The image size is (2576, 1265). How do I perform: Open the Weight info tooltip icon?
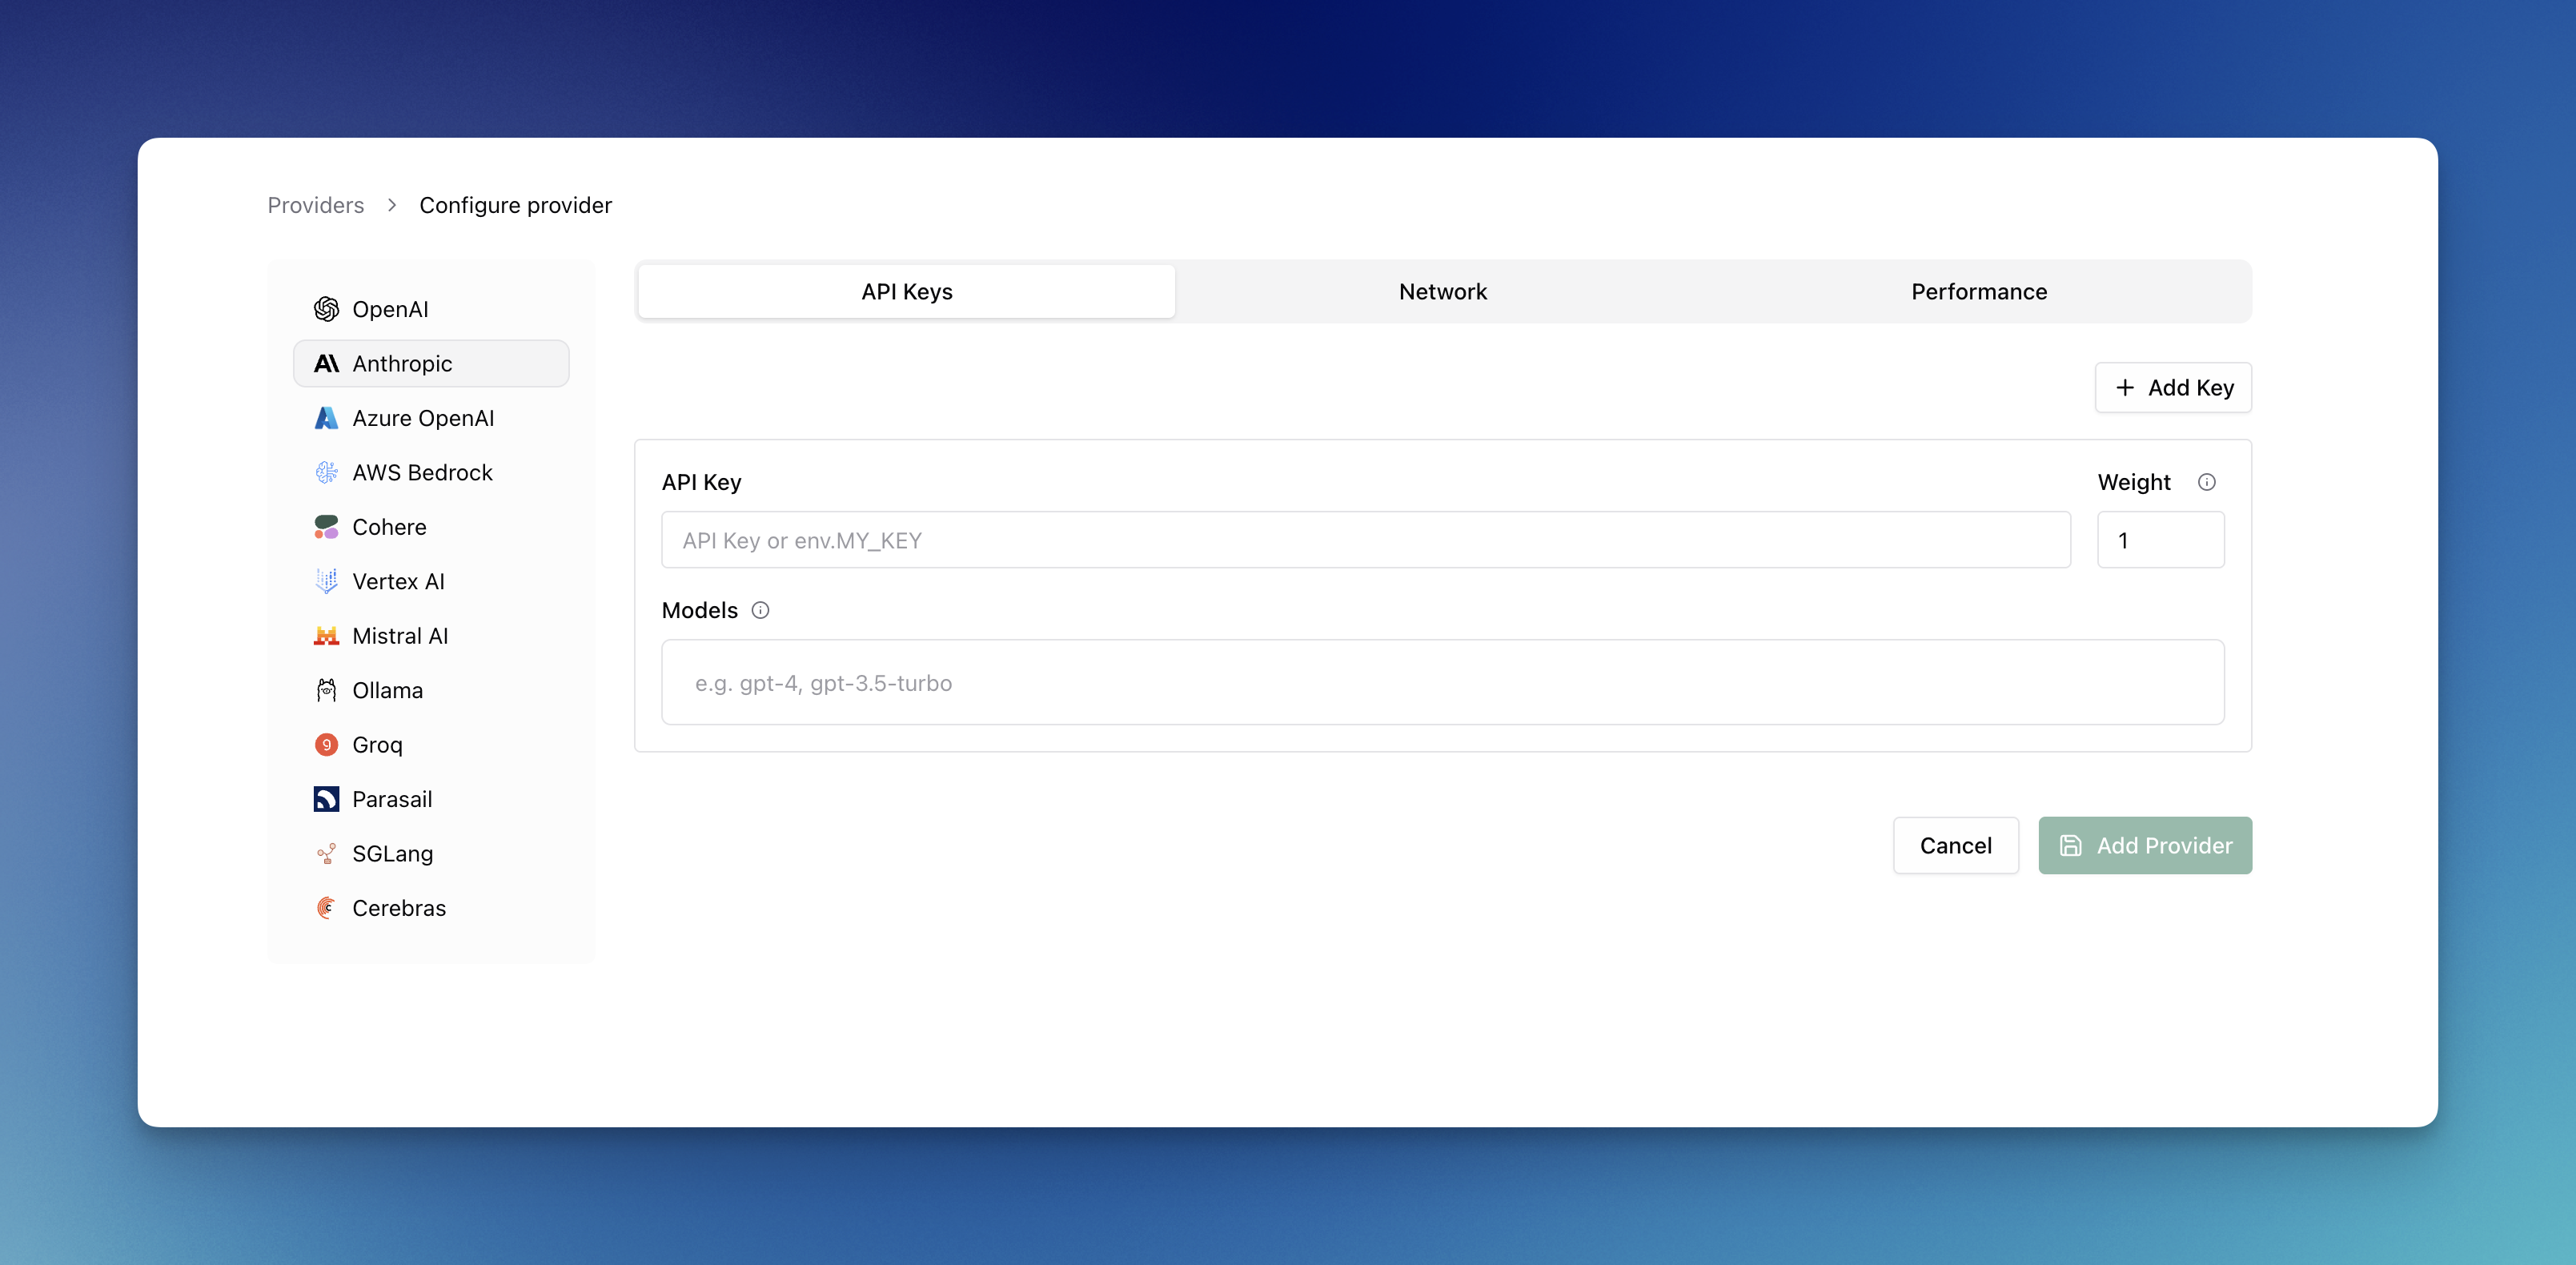tap(2208, 481)
